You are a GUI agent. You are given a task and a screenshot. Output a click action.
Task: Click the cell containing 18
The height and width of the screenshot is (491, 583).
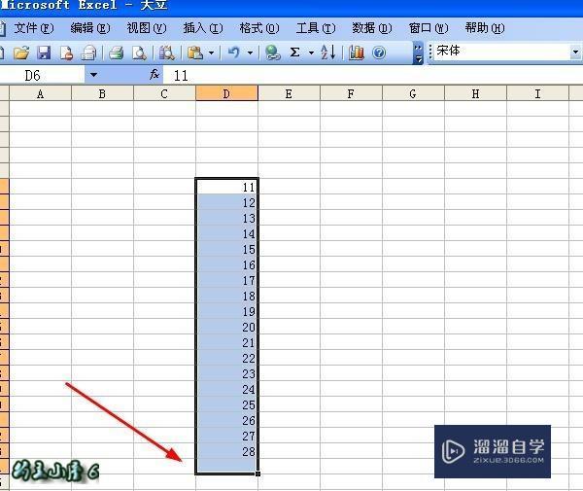(x=226, y=296)
